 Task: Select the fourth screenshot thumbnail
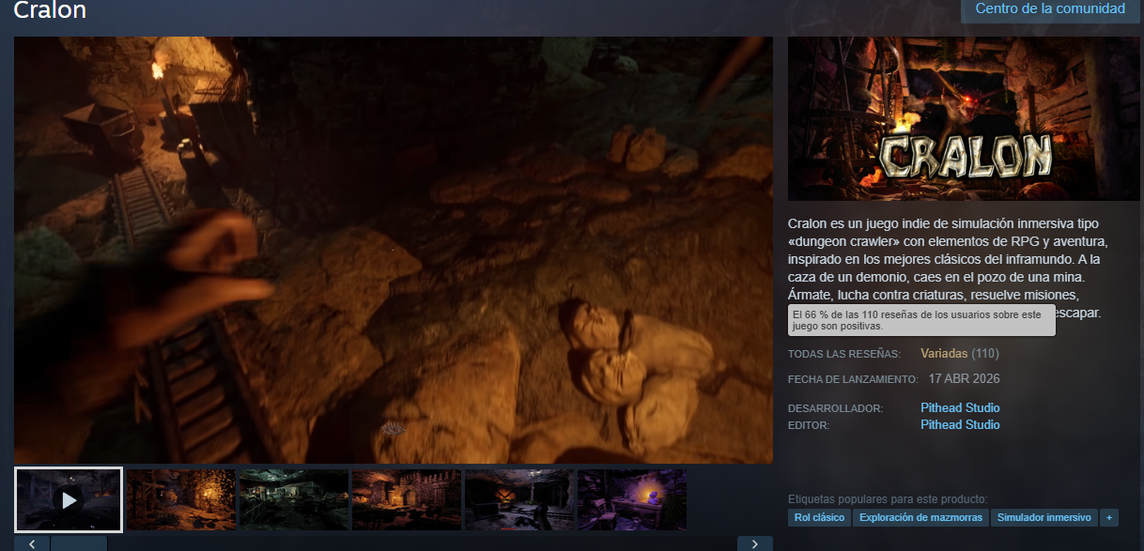[407, 499]
